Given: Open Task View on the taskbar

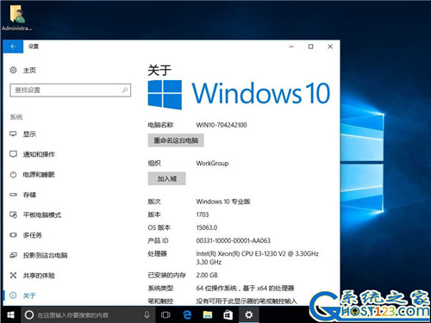Looking at the screenshot, I should [166, 315].
